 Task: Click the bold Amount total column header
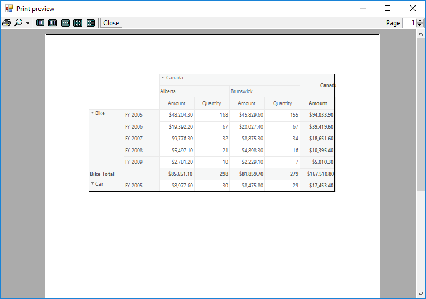click(318, 104)
